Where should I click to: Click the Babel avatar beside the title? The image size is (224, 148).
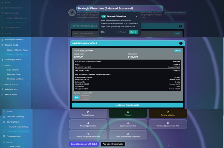point(72,13)
